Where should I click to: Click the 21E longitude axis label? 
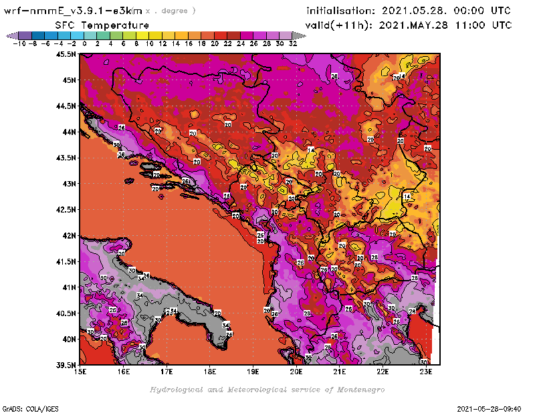click(340, 372)
